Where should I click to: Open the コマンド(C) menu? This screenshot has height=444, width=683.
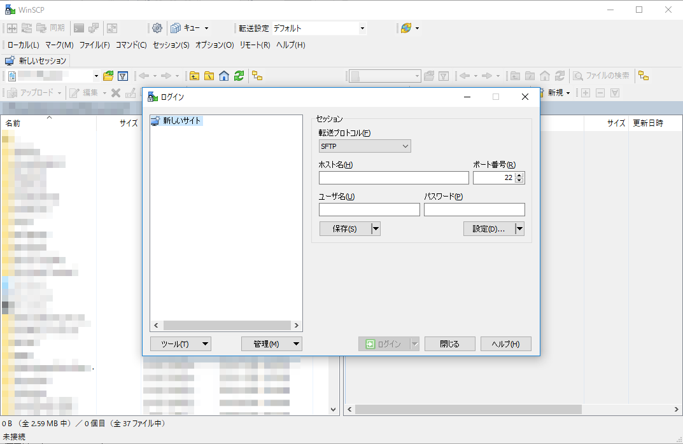click(x=131, y=45)
